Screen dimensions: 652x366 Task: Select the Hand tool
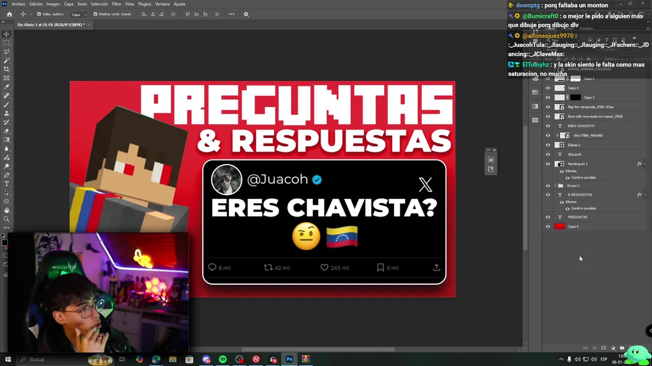pos(7,210)
